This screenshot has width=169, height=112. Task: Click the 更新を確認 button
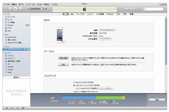tap(63, 58)
